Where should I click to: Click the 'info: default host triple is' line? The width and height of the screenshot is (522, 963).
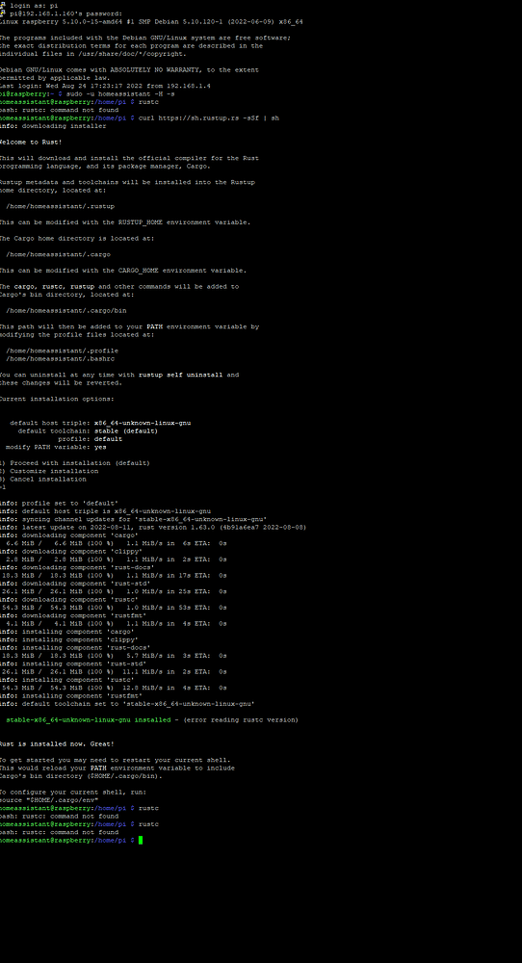(x=105, y=511)
